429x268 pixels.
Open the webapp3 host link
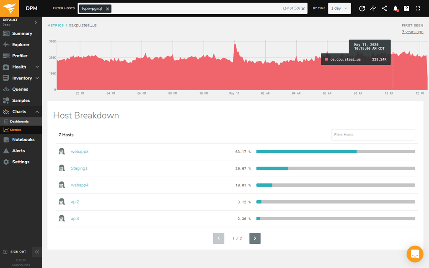click(80, 152)
